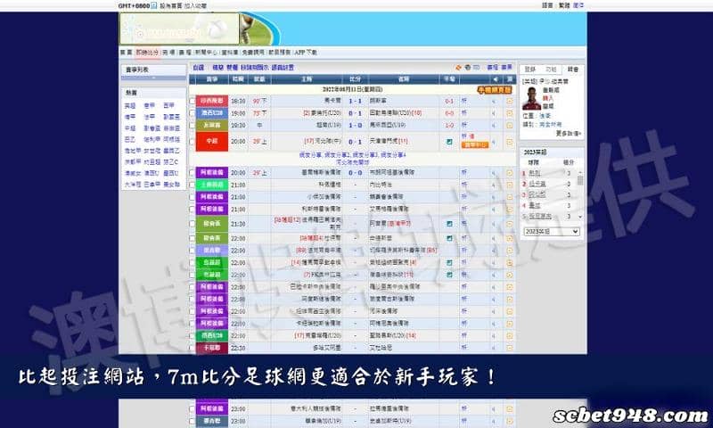Image resolution: width=713 pixels, height=428 pixels.
Task: Click the 繁體 language link at the top right
Action: (564, 5)
